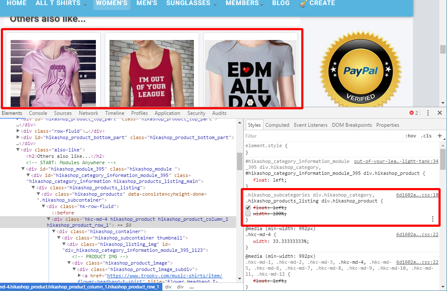Select the ::before pseudo-element node
Viewport: 447px width, 291px height.
pos(63,213)
